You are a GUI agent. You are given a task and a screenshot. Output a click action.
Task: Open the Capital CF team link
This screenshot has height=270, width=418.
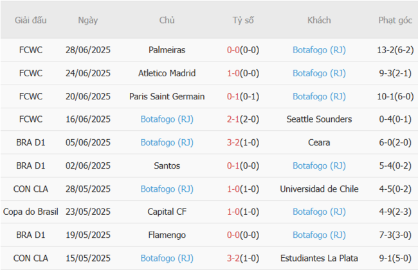click(167, 212)
